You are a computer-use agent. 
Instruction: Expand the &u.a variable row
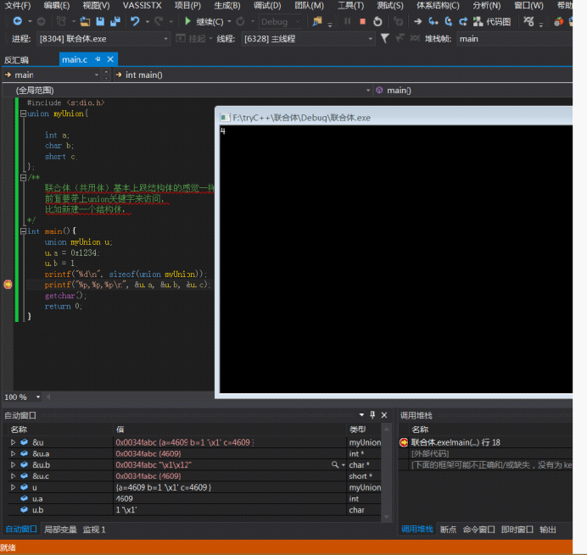13,453
